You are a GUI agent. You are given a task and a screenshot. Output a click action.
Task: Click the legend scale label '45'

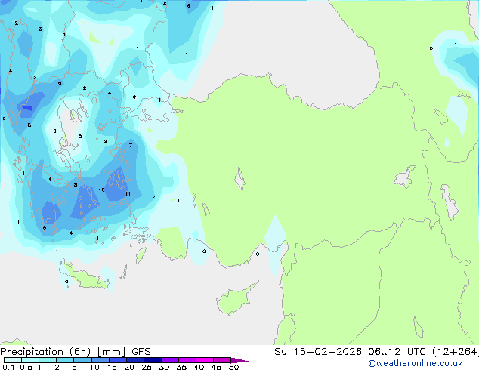pyautogui.click(x=216, y=367)
